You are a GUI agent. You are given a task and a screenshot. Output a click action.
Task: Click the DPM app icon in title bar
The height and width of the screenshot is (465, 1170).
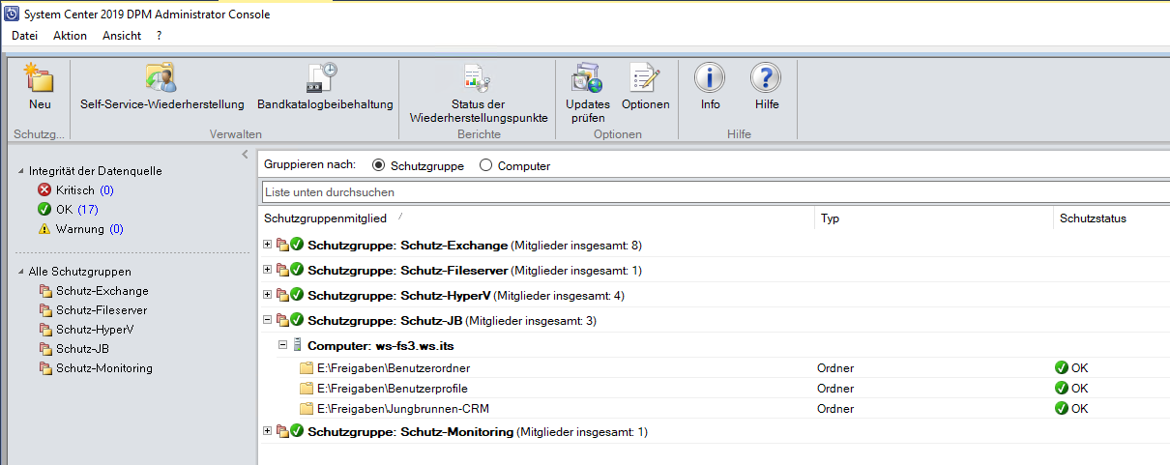(12, 14)
